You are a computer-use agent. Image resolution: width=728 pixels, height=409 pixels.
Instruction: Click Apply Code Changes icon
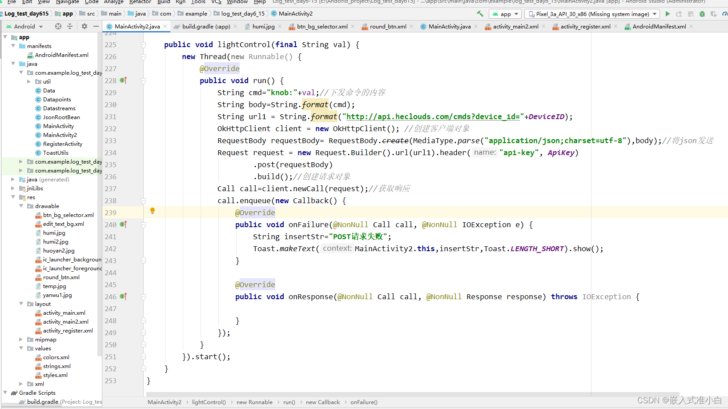[x=691, y=14]
